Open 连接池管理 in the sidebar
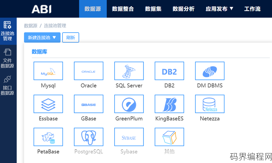This screenshot has width=272, height=163. [x=8, y=31]
